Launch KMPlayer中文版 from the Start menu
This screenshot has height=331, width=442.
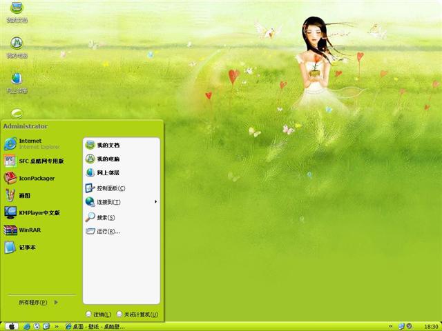click(x=32, y=212)
